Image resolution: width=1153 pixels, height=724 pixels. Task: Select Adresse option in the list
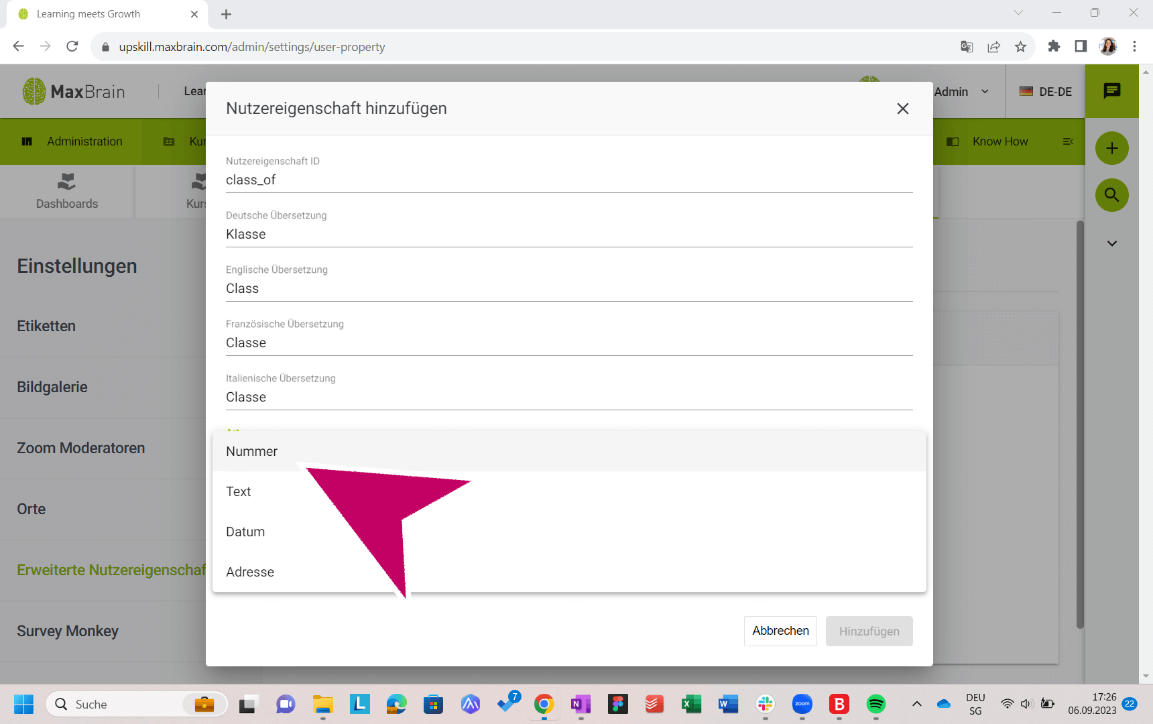click(569, 572)
